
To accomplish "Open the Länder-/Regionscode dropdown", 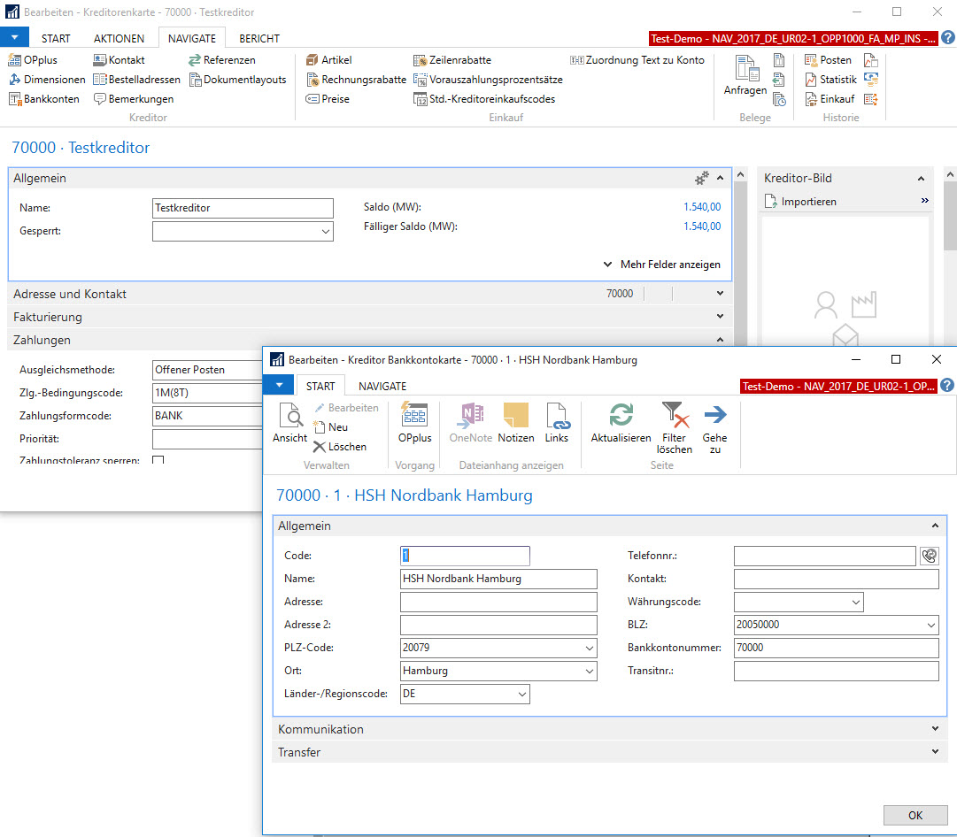I will [521, 695].
